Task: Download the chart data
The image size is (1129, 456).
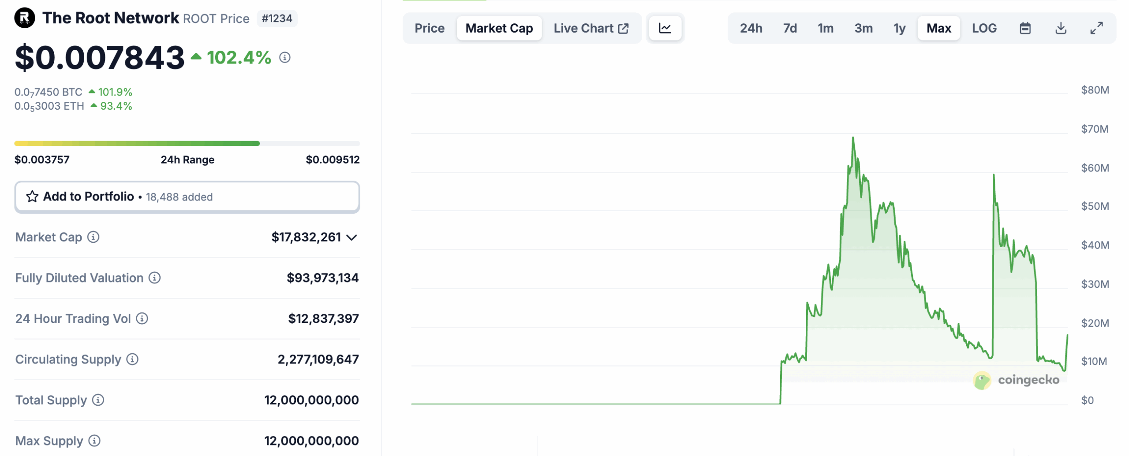Action: [1061, 28]
